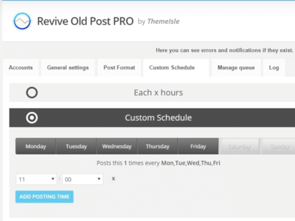
Task: Enable Saturday in the schedule
Action: point(239,146)
